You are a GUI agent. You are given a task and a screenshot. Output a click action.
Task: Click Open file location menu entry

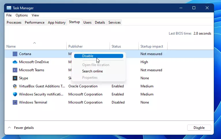(x=96, y=65)
